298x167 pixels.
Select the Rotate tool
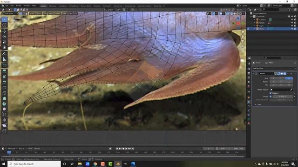tap(4, 37)
